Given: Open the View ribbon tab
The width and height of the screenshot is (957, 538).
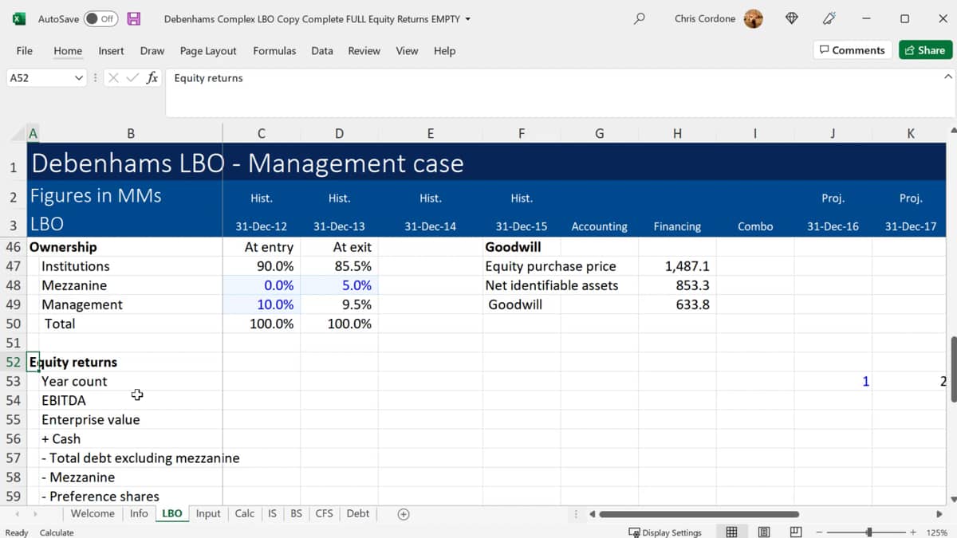Looking at the screenshot, I should coord(407,50).
